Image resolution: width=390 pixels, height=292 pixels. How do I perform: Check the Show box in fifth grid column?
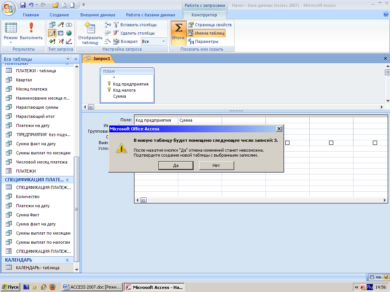331,143
